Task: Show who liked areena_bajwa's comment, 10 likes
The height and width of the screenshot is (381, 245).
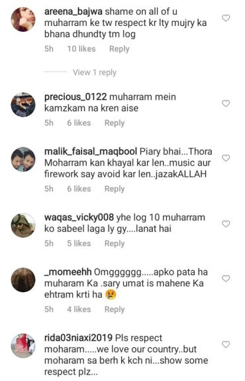Action: click(81, 49)
